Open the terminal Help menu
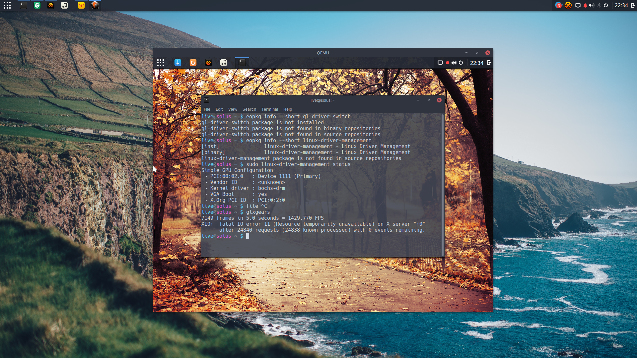 (288, 109)
